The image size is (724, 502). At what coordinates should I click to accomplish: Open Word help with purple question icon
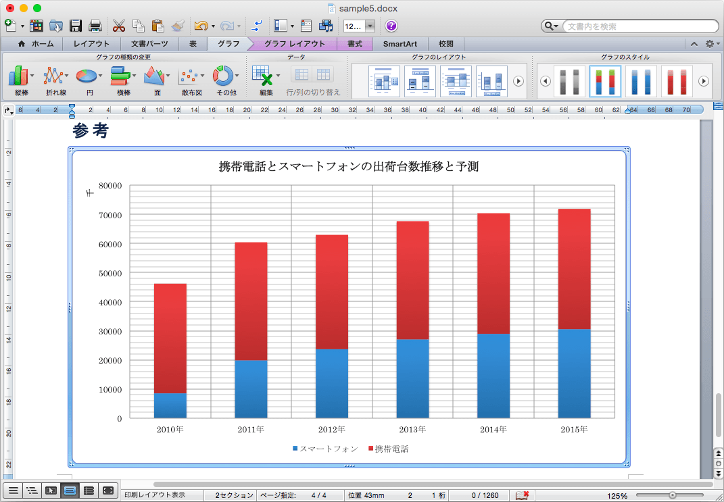(x=391, y=26)
